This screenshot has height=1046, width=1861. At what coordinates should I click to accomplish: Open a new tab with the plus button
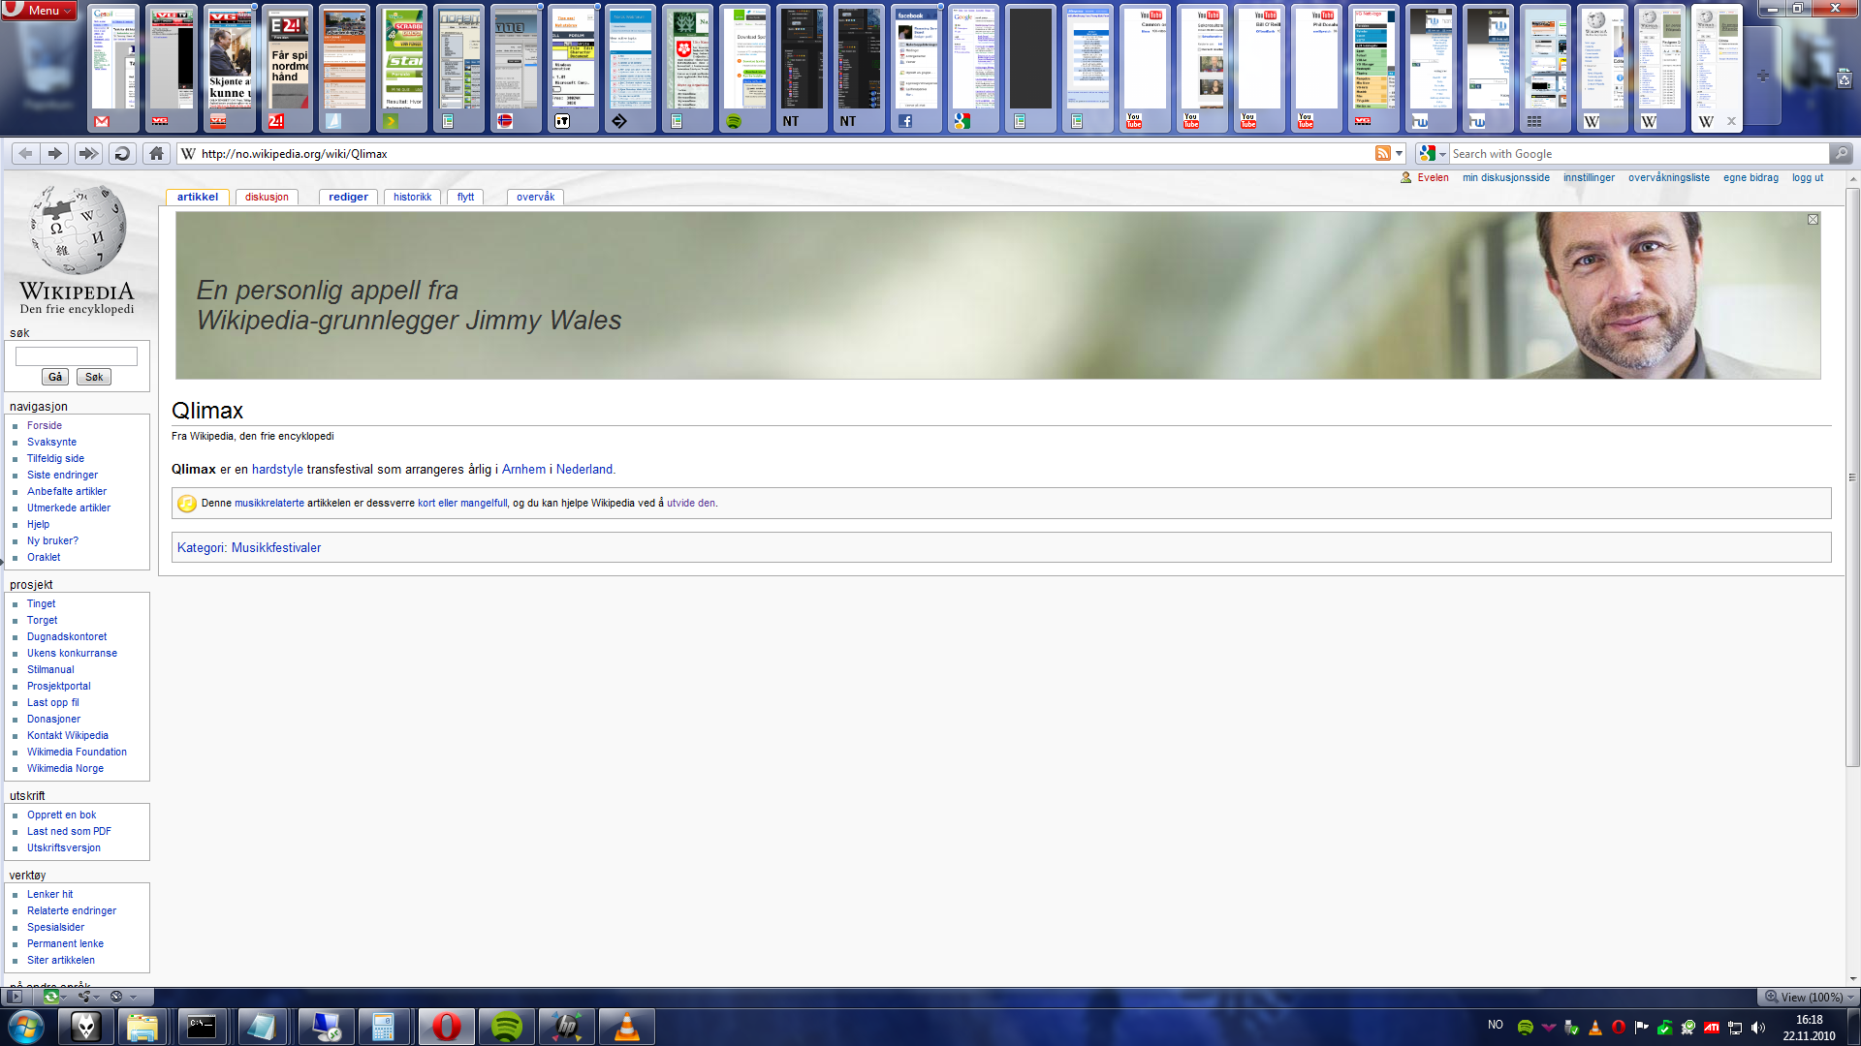1762,76
